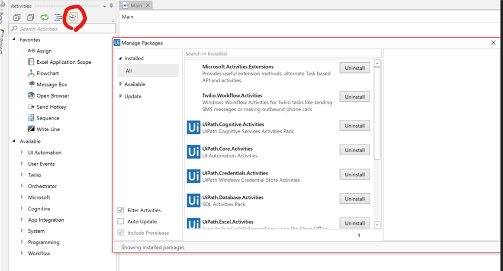
Task: Uninstall UiPath.Cognitive.Activities package
Action: pyautogui.click(x=355, y=126)
